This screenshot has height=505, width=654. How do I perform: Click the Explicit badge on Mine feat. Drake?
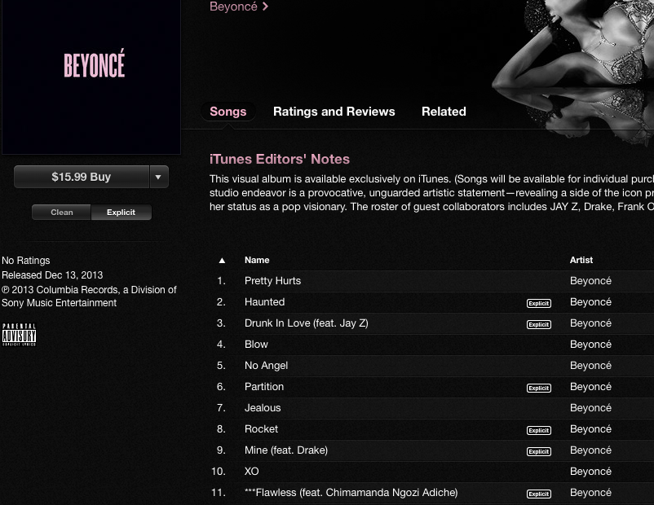pyautogui.click(x=538, y=452)
